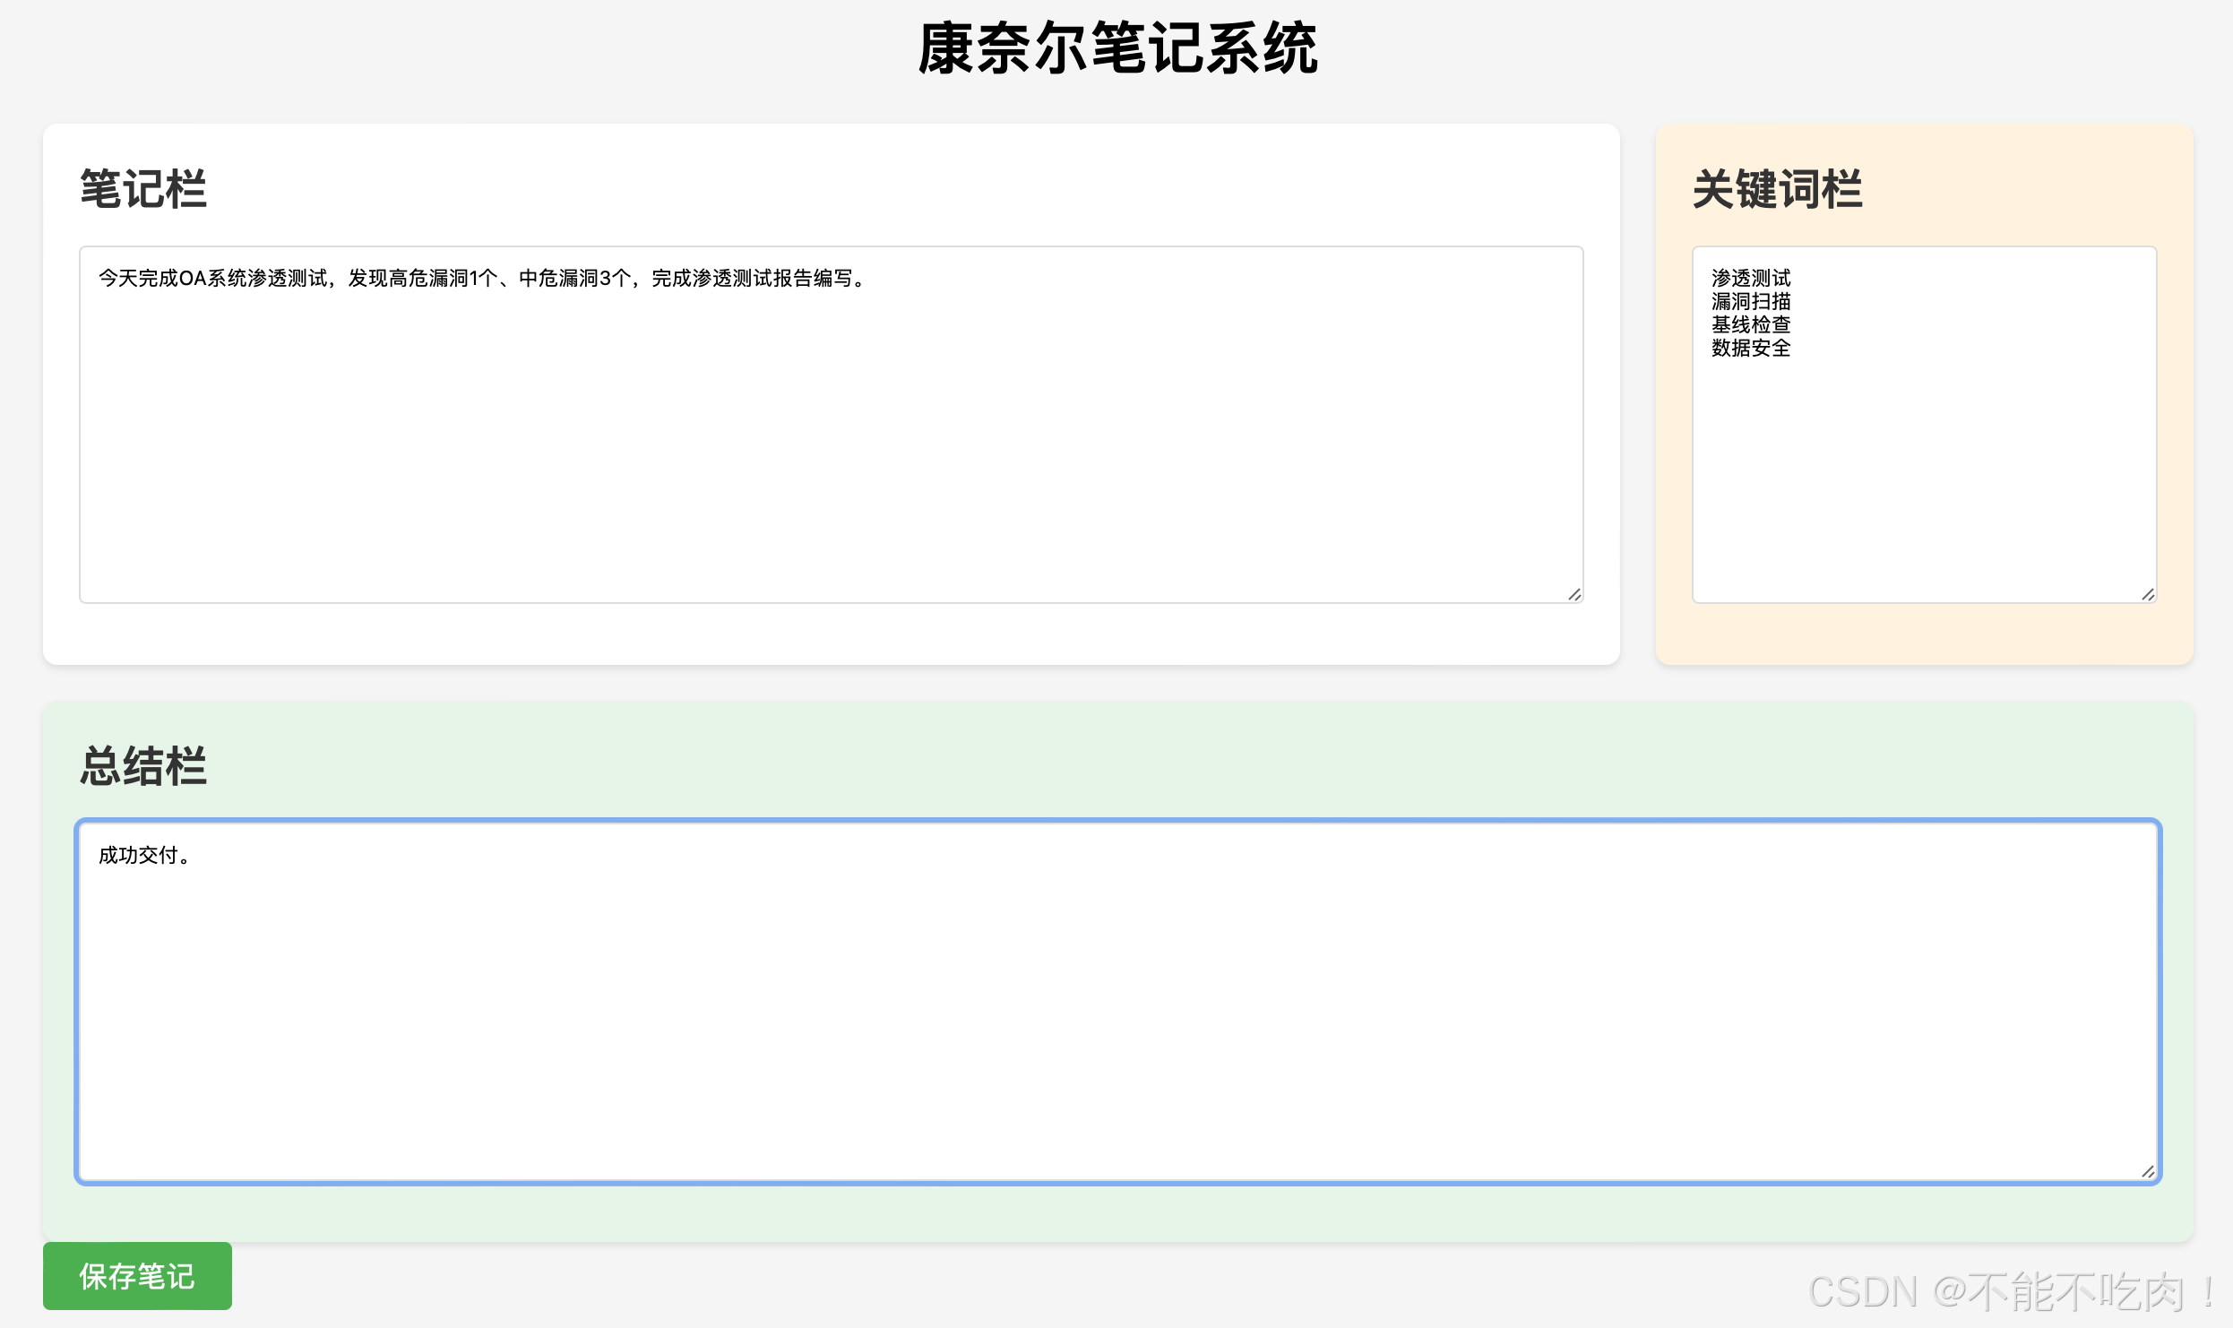Click the 笔记栏 section heading
This screenshot has height=1328, width=2233.
(143, 189)
